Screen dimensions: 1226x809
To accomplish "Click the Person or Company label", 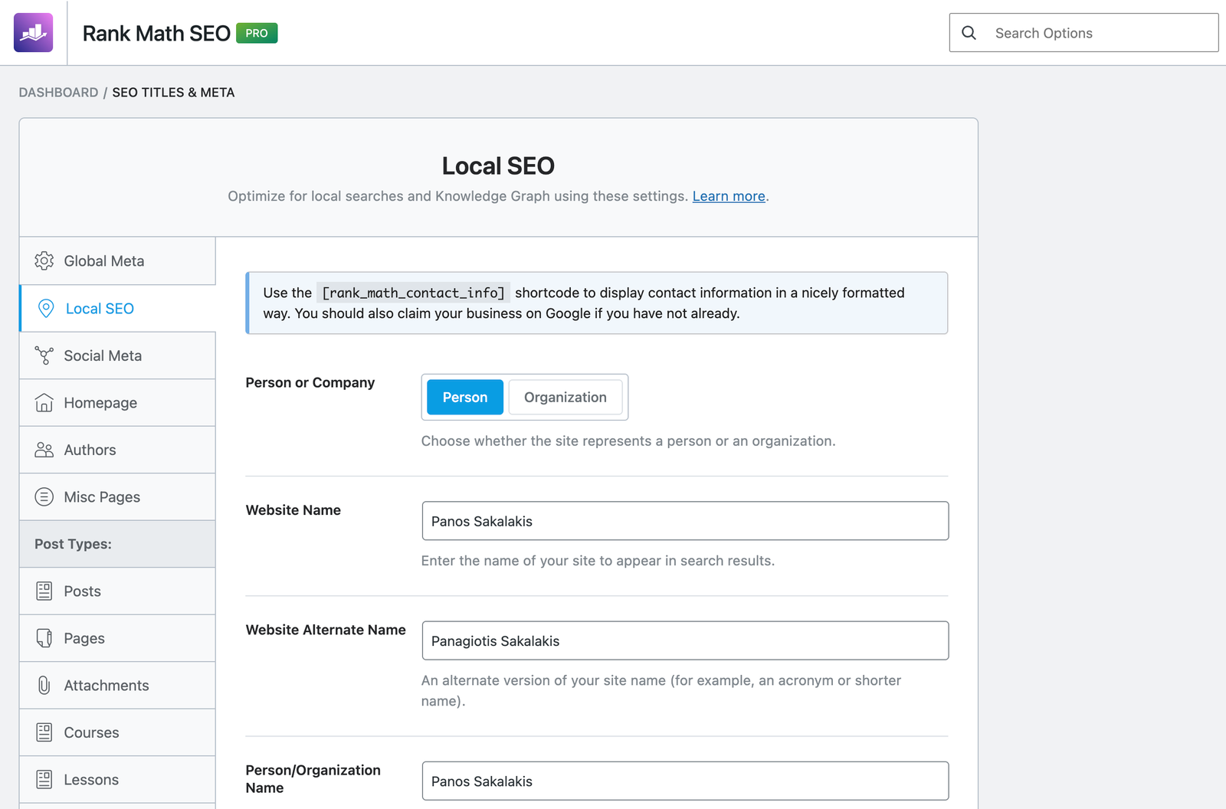I will click(x=310, y=382).
